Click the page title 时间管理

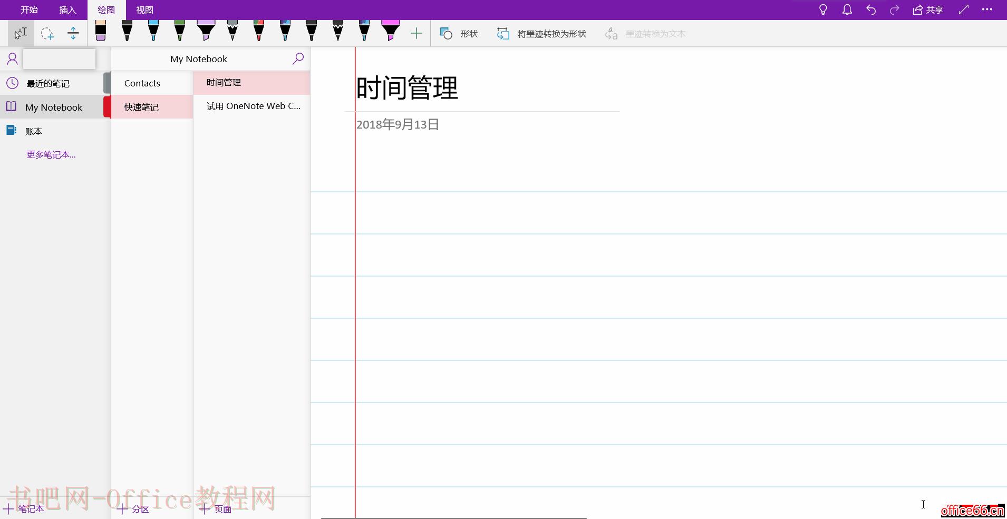[408, 87]
